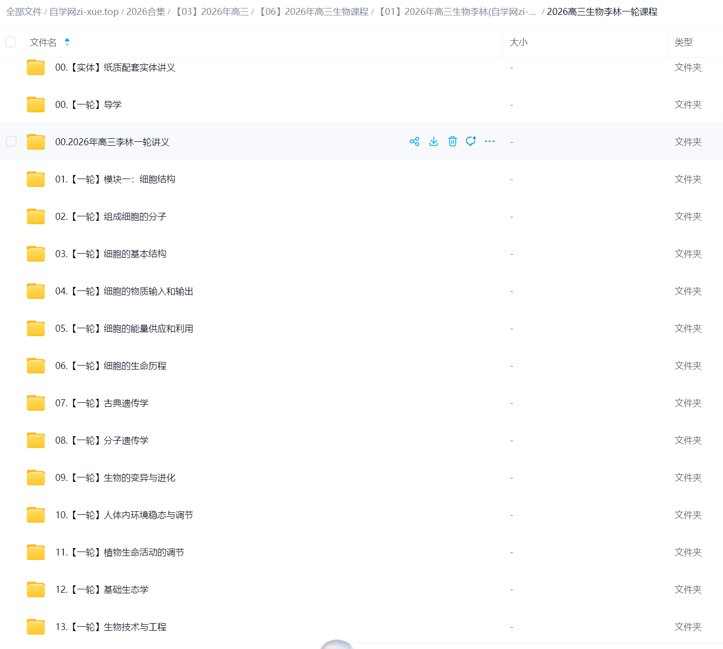The width and height of the screenshot is (723, 649).
Task: Open 12.【一轮】基础生态学 folder
Action: click(x=102, y=589)
